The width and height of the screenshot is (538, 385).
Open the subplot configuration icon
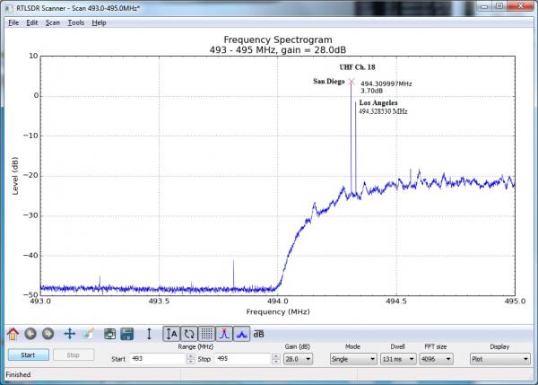pyautogui.click(x=109, y=334)
